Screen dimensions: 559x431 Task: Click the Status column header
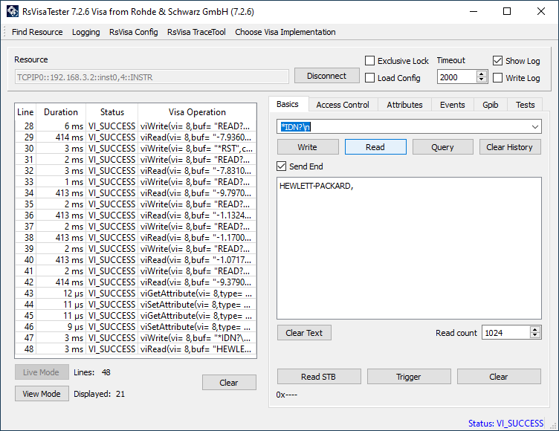click(112, 112)
